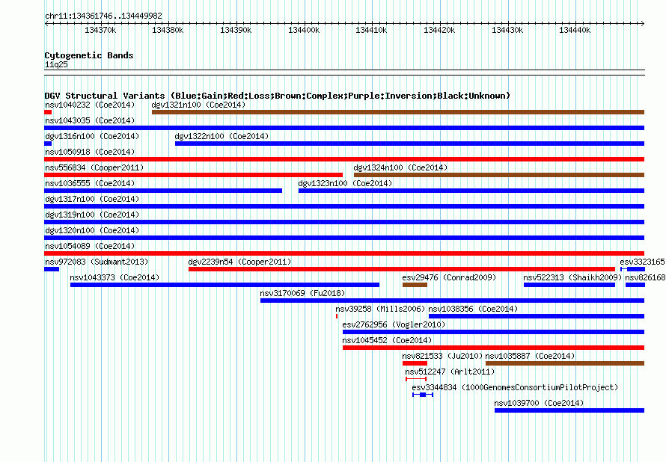Click dgv1320n100 (Coe2014) label
The height and width of the screenshot is (462, 666).
92,230
